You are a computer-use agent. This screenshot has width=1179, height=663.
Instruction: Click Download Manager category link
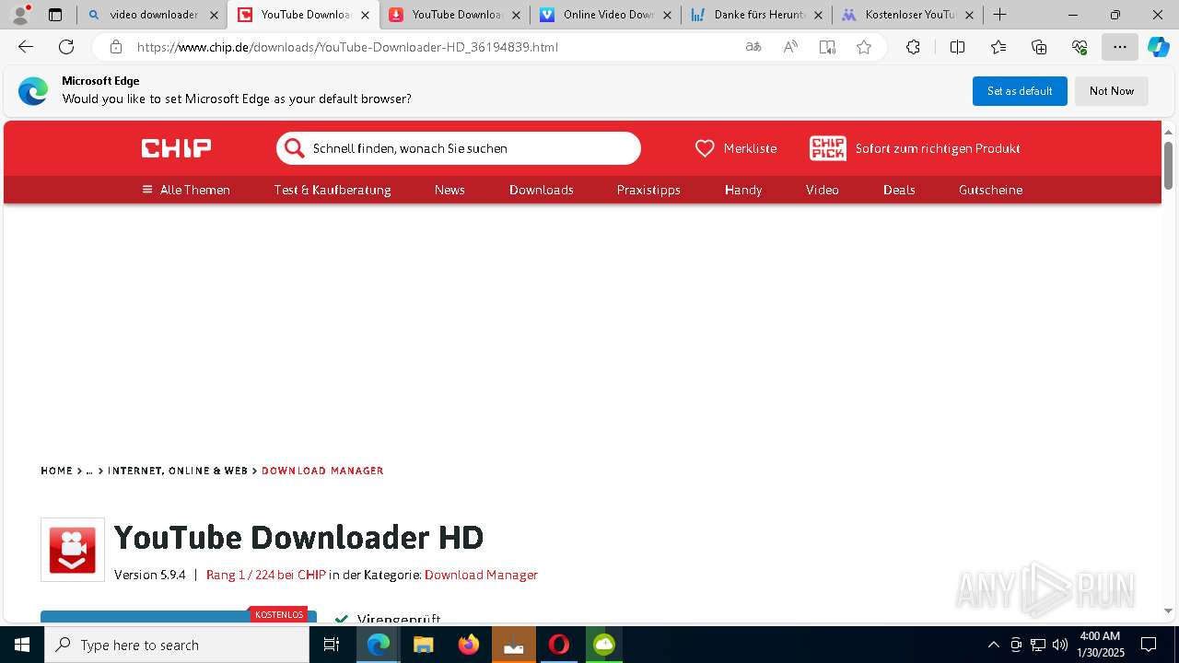click(x=481, y=575)
